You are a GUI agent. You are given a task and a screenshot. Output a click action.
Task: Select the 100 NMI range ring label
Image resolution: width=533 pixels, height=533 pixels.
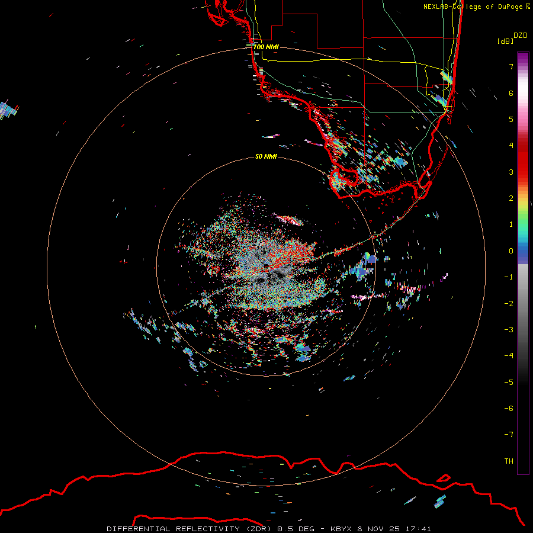click(266, 47)
